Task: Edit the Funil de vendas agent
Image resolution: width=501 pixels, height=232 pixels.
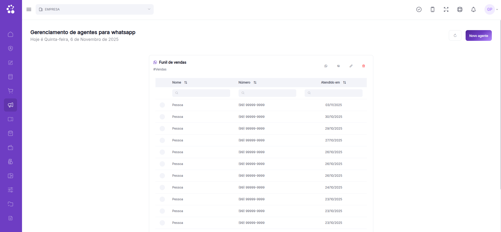Action: [x=351, y=66]
